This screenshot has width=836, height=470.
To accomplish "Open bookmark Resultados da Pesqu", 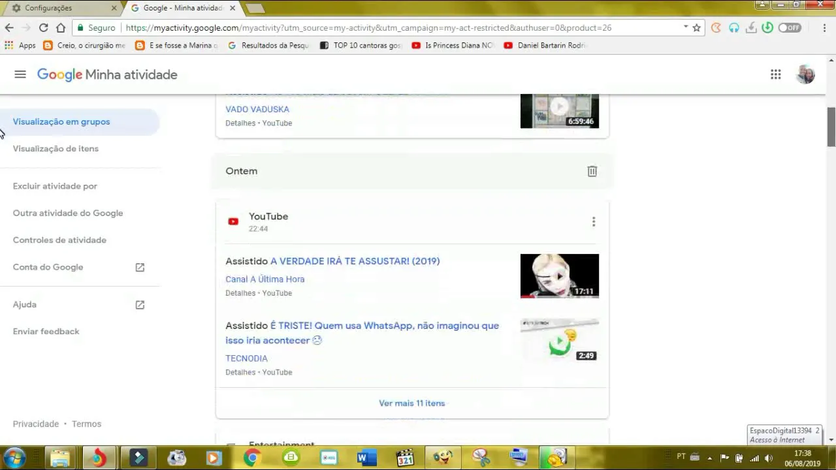I will click(268, 46).
